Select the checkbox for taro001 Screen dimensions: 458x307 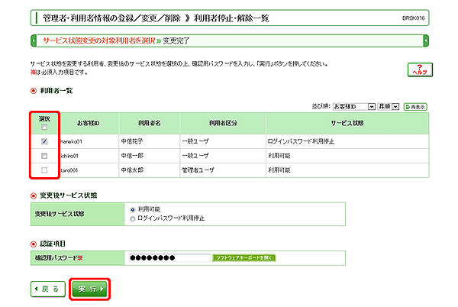(44, 170)
